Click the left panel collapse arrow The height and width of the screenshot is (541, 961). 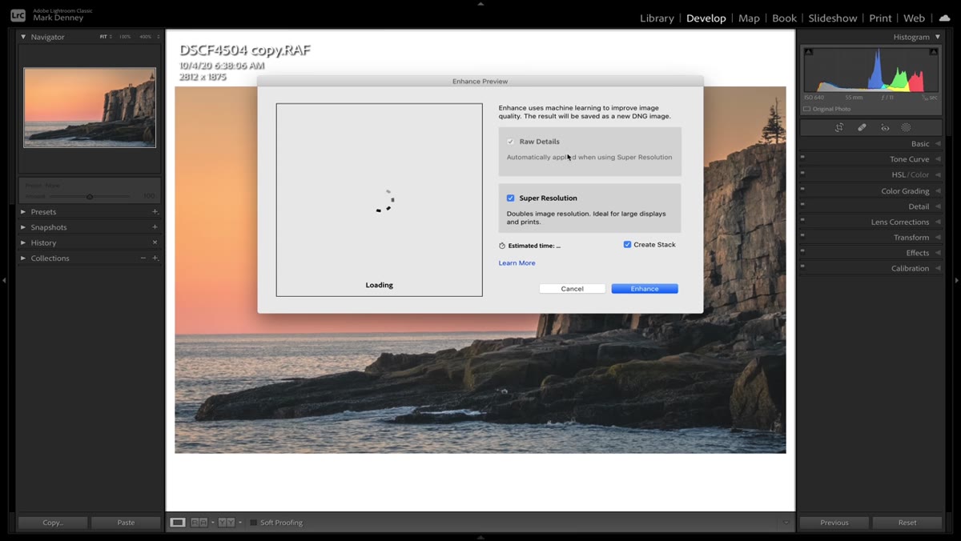tap(4, 280)
